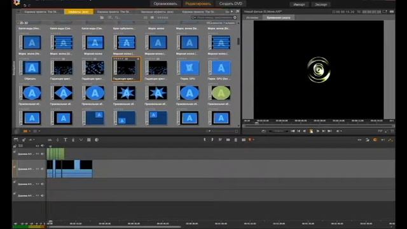
Task: Click the grid icon in the timeline toolbar
Action: tap(89, 140)
